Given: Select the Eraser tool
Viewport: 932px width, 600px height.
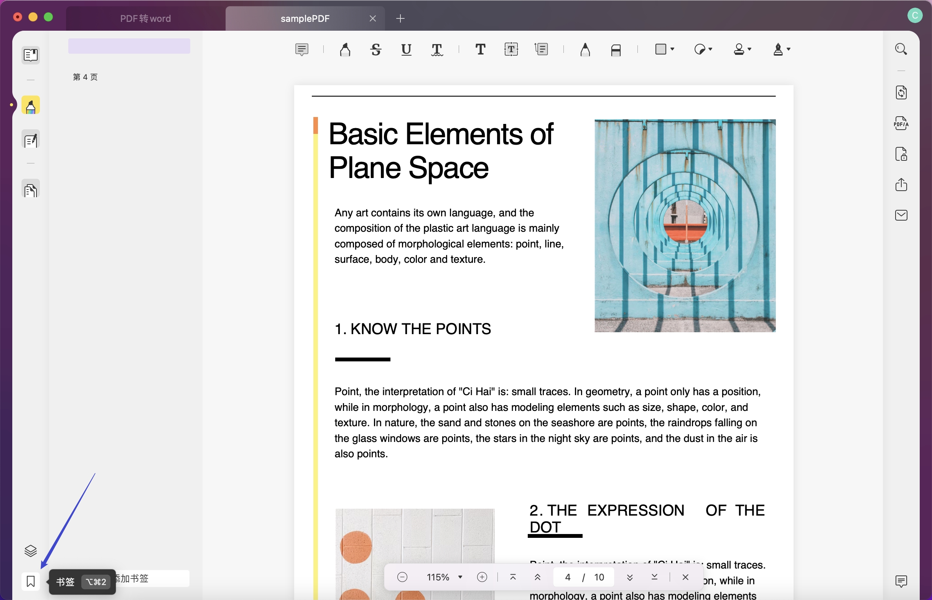Looking at the screenshot, I should pos(616,50).
